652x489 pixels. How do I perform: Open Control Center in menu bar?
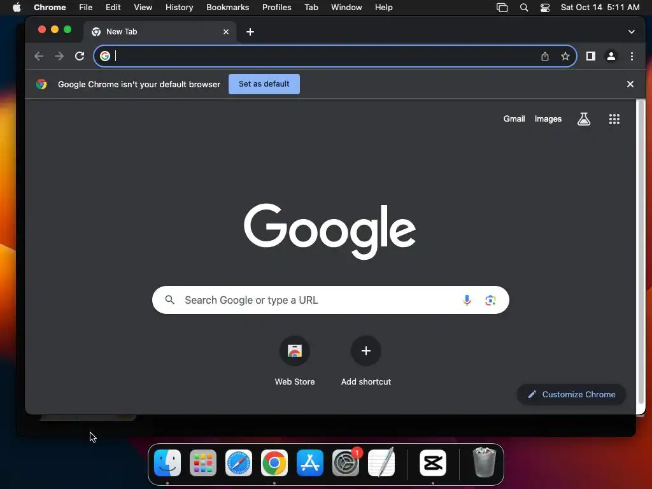[x=545, y=8]
